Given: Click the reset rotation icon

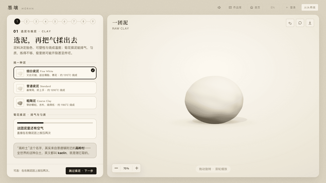Looking at the screenshot, I should coord(300,23).
